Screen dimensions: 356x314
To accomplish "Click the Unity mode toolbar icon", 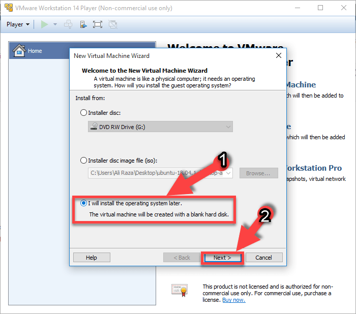I will point(113,24).
